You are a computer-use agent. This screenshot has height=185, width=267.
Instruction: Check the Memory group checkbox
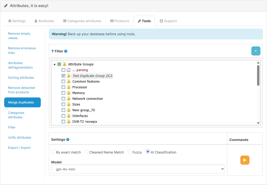pos(63,93)
